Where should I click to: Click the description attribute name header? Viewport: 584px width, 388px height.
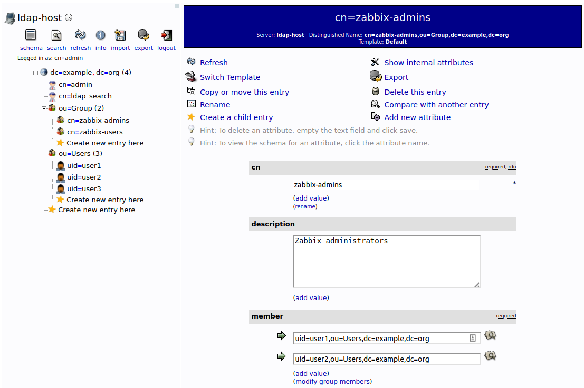click(273, 224)
